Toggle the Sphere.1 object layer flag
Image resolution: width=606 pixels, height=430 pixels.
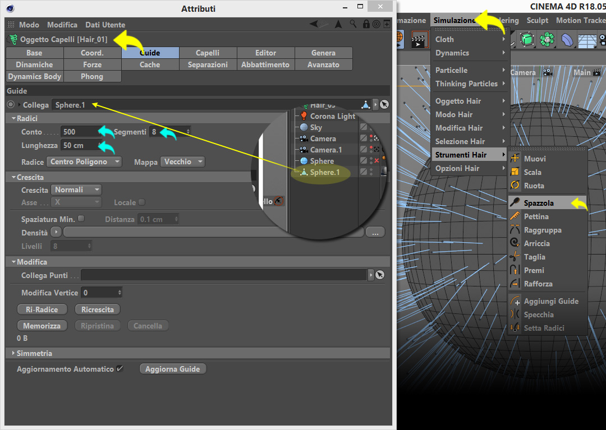[363, 172]
